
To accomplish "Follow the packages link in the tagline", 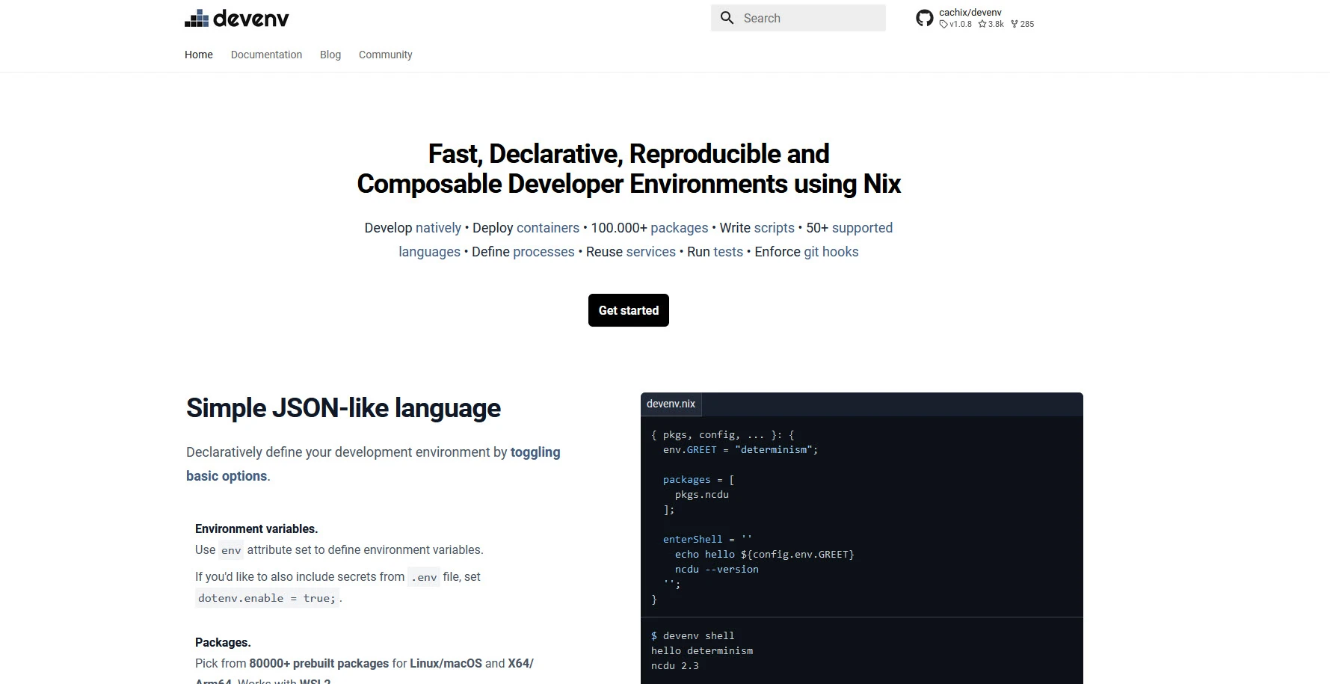I will point(680,228).
